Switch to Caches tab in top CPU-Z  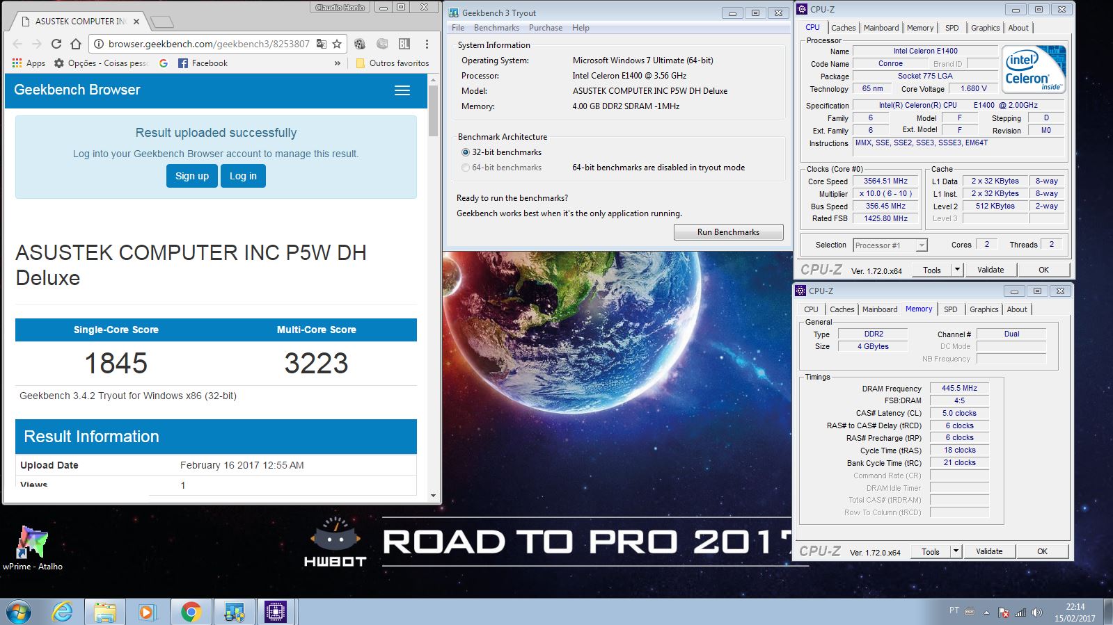tap(844, 28)
